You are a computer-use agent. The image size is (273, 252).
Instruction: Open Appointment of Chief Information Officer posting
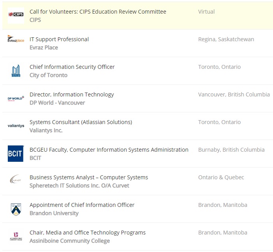point(82,205)
